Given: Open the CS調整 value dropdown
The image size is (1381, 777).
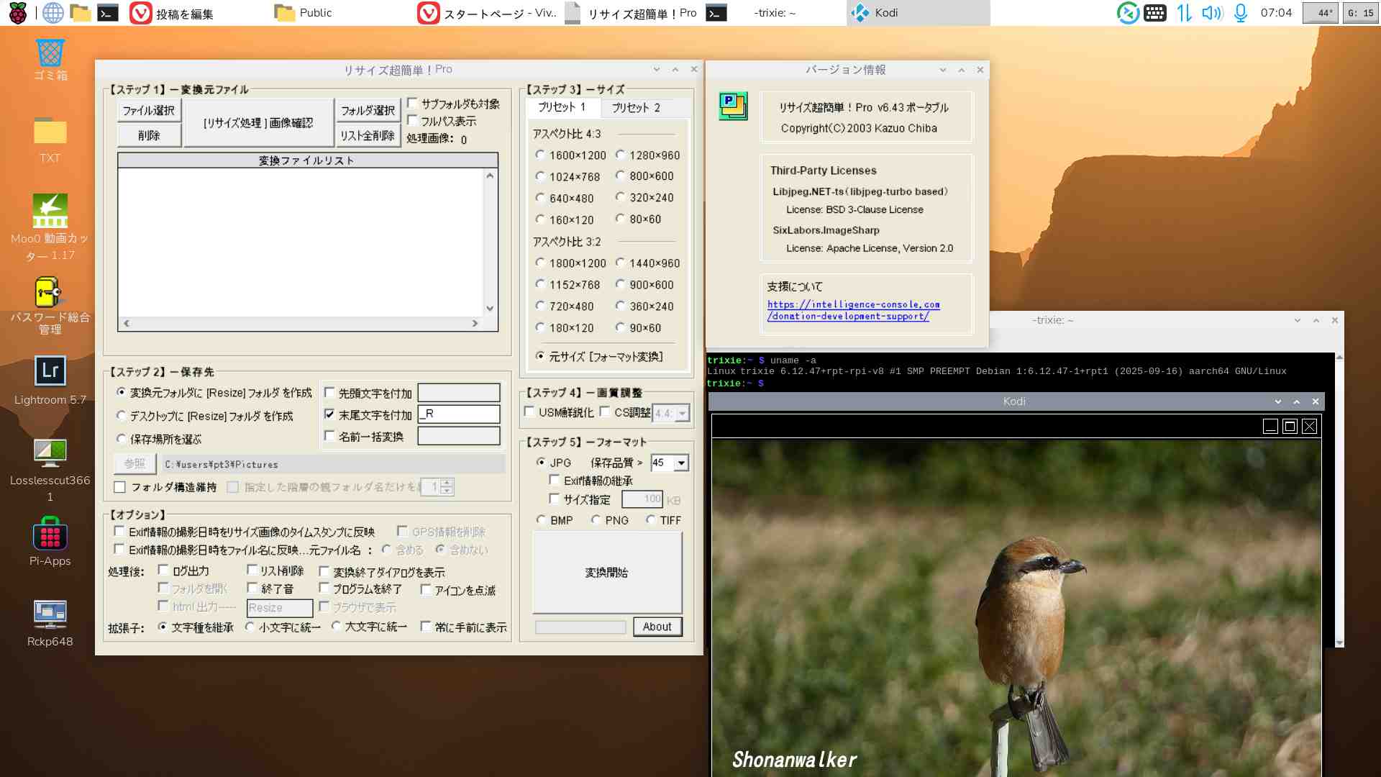Looking at the screenshot, I should 683,414.
